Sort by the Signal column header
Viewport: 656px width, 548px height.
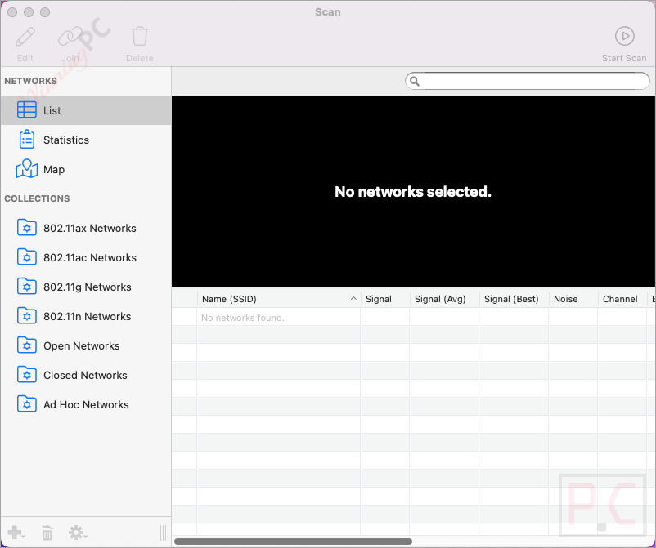point(385,299)
